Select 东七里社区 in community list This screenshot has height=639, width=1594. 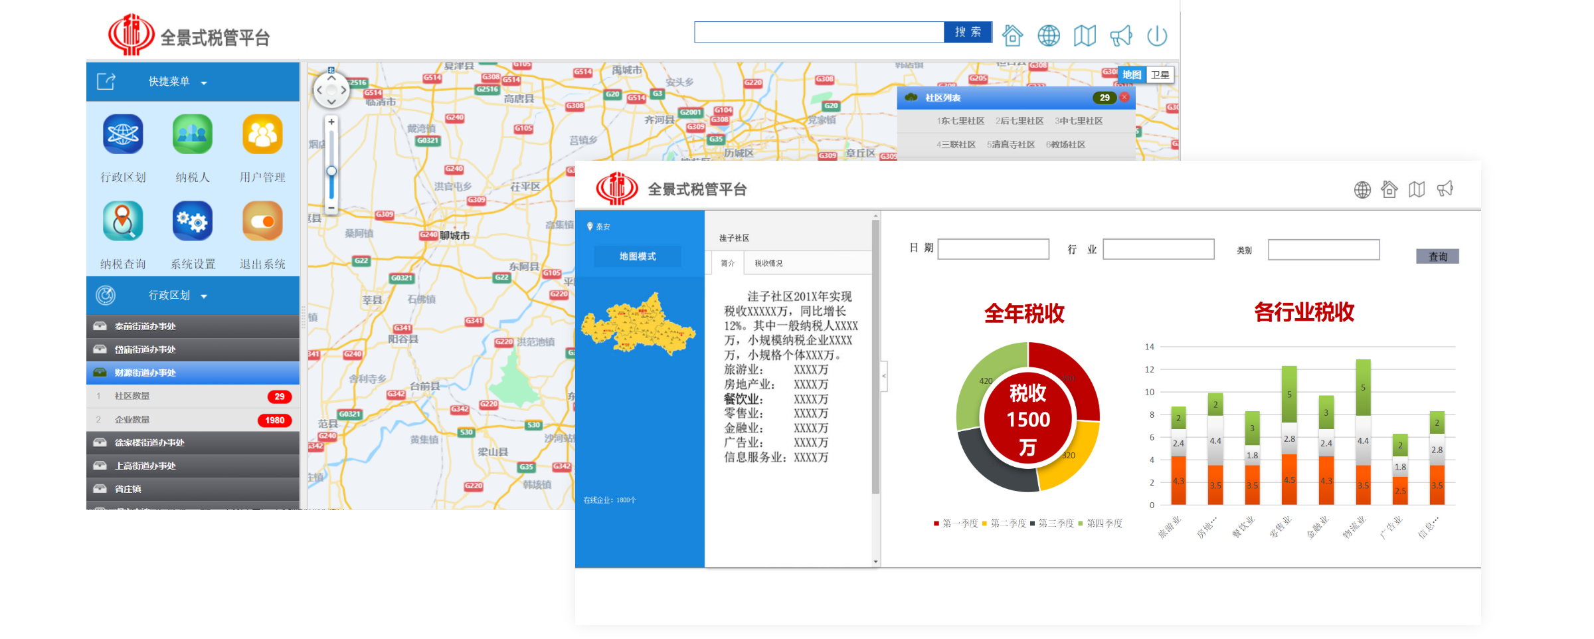(960, 121)
